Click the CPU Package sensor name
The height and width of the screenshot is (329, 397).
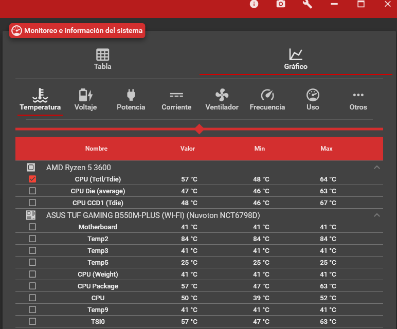click(x=98, y=286)
